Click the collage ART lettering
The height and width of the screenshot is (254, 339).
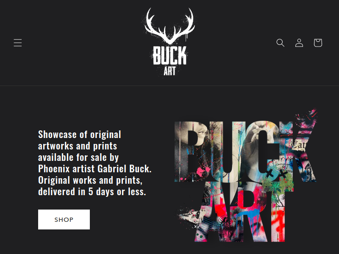tap(240, 212)
